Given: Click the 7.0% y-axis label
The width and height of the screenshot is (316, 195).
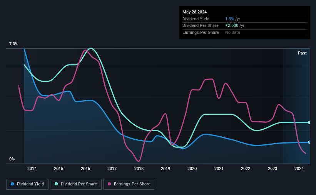Looking at the screenshot, I should coord(13,44).
